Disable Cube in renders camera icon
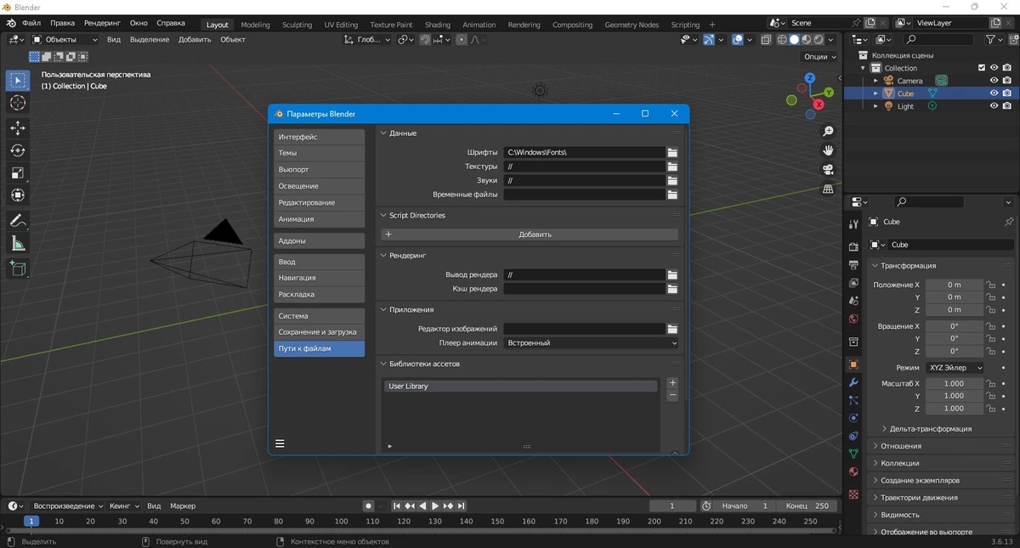 click(x=1006, y=93)
